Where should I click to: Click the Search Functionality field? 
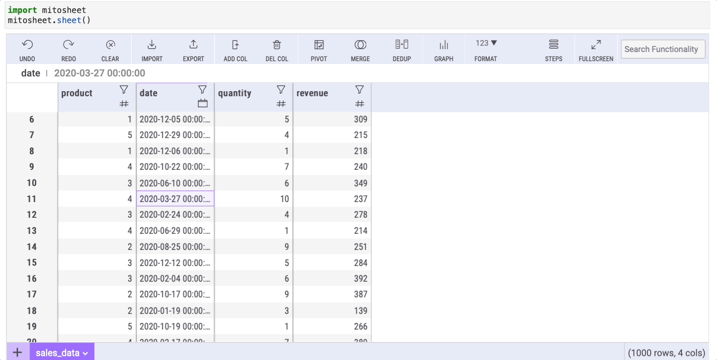663,49
